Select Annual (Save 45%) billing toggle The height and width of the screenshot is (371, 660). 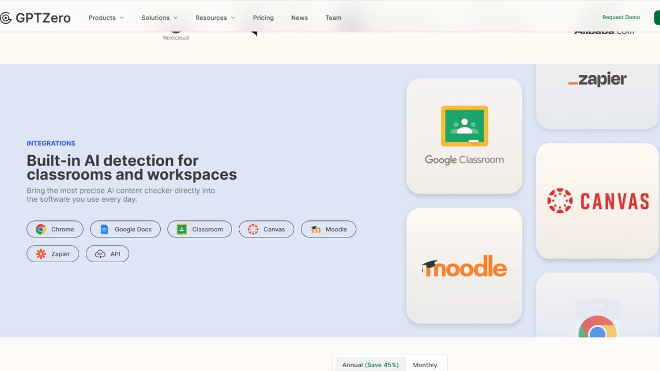tap(371, 364)
